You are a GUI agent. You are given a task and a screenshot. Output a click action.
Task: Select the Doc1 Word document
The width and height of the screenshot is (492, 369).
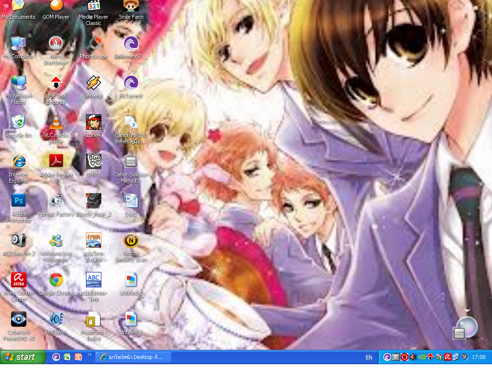point(131,205)
